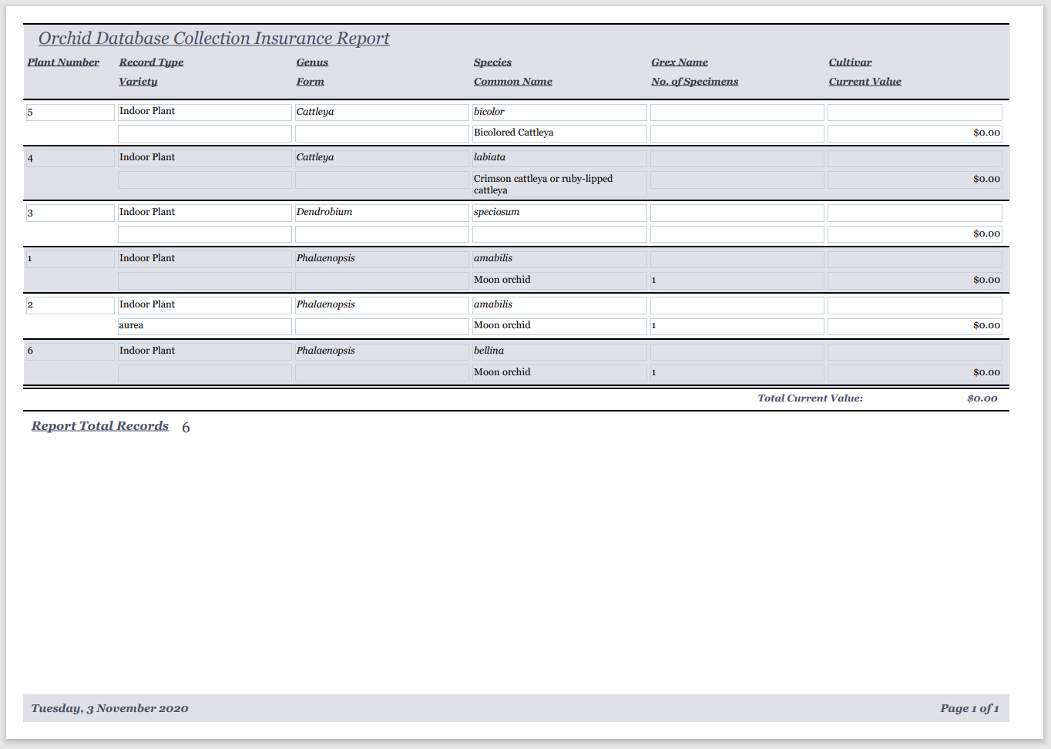Click Indoor Plant record type for plant 2
This screenshot has height=749, width=1051.
click(205, 305)
